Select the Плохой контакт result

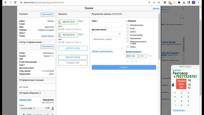pyautogui.click(x=127, y=25)
